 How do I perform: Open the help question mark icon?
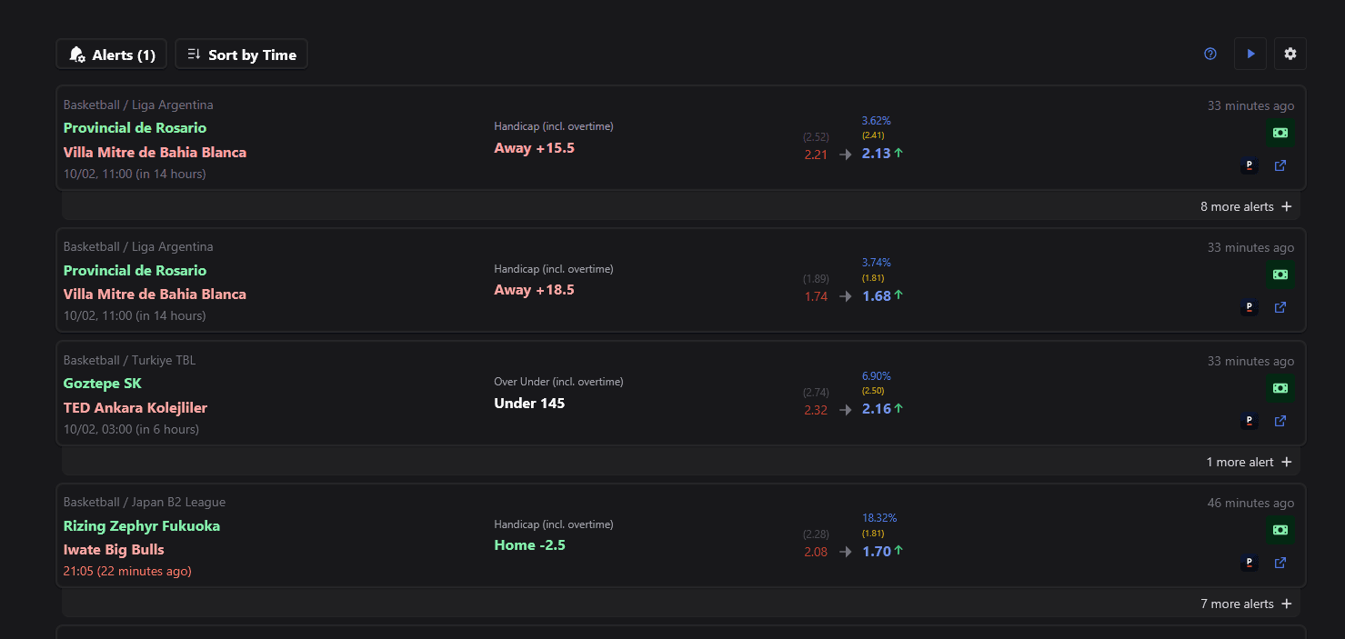click(x=1209, y=54)
